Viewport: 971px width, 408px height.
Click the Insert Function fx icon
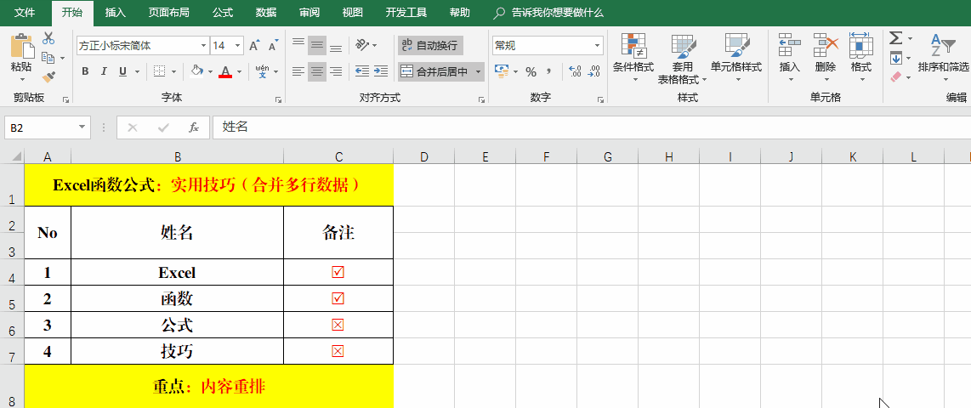point(194,127)
